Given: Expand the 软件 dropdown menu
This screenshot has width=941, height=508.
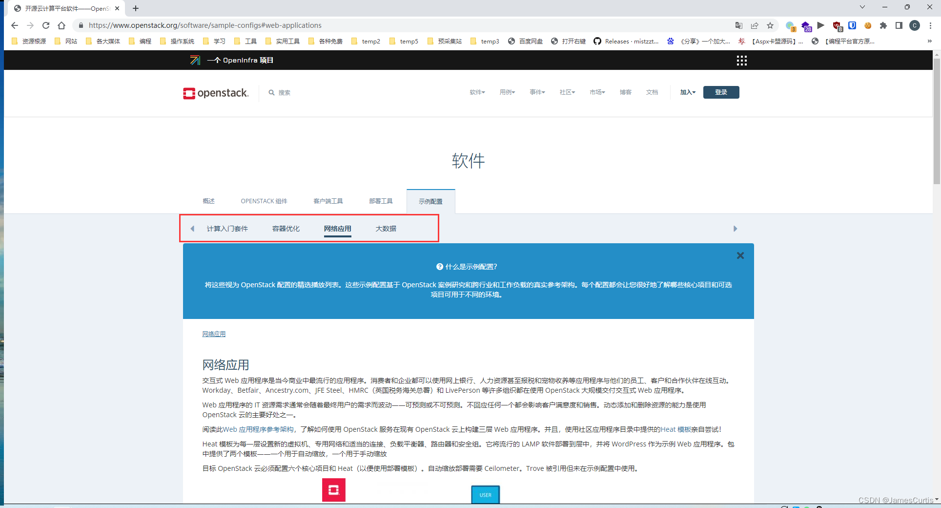Looking at the screenshot, I should 477,92.
